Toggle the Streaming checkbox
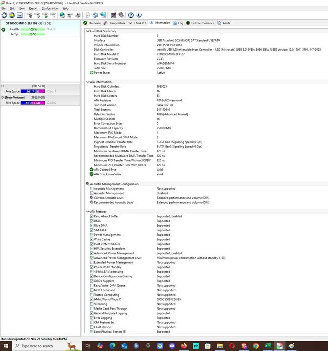Viewport: 328px width, 351px height. coord(92,304)
